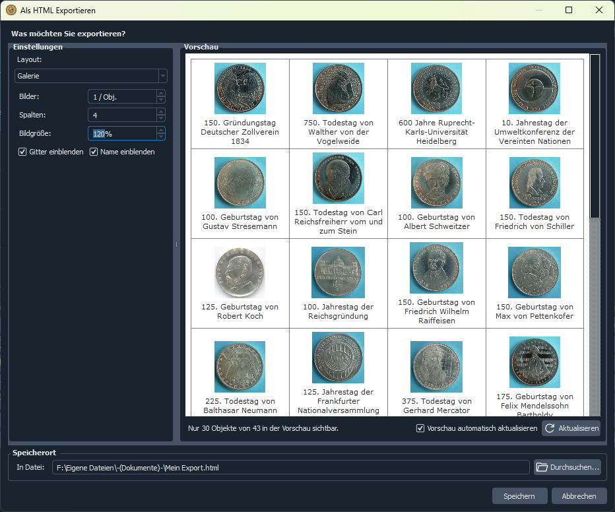Viewport: 615px width, 512px height.
Task: Select the Robert Koch coin thumbnail
Action: click(x=240, y=272)
